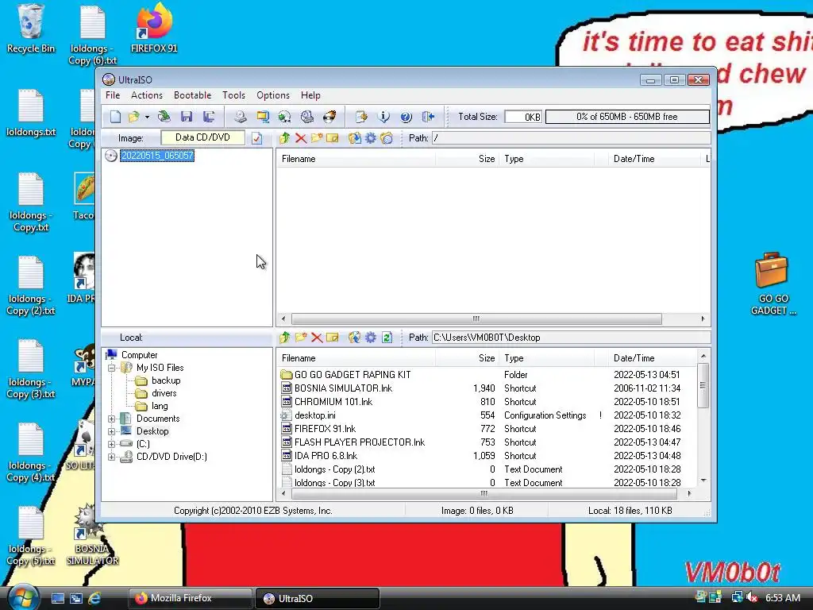
Task: Select the lang folder in tree
Action: (160, 406)
